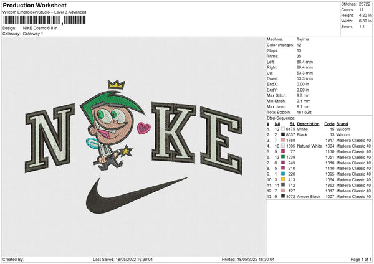Click the pink swatch beside stitch count 77
Image resolution: width=374 pixels, height=264 pixels.
coord(283,151)
